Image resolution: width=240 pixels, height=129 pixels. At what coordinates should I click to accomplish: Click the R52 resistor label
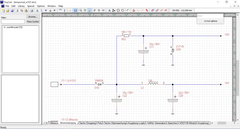(124, 39)
